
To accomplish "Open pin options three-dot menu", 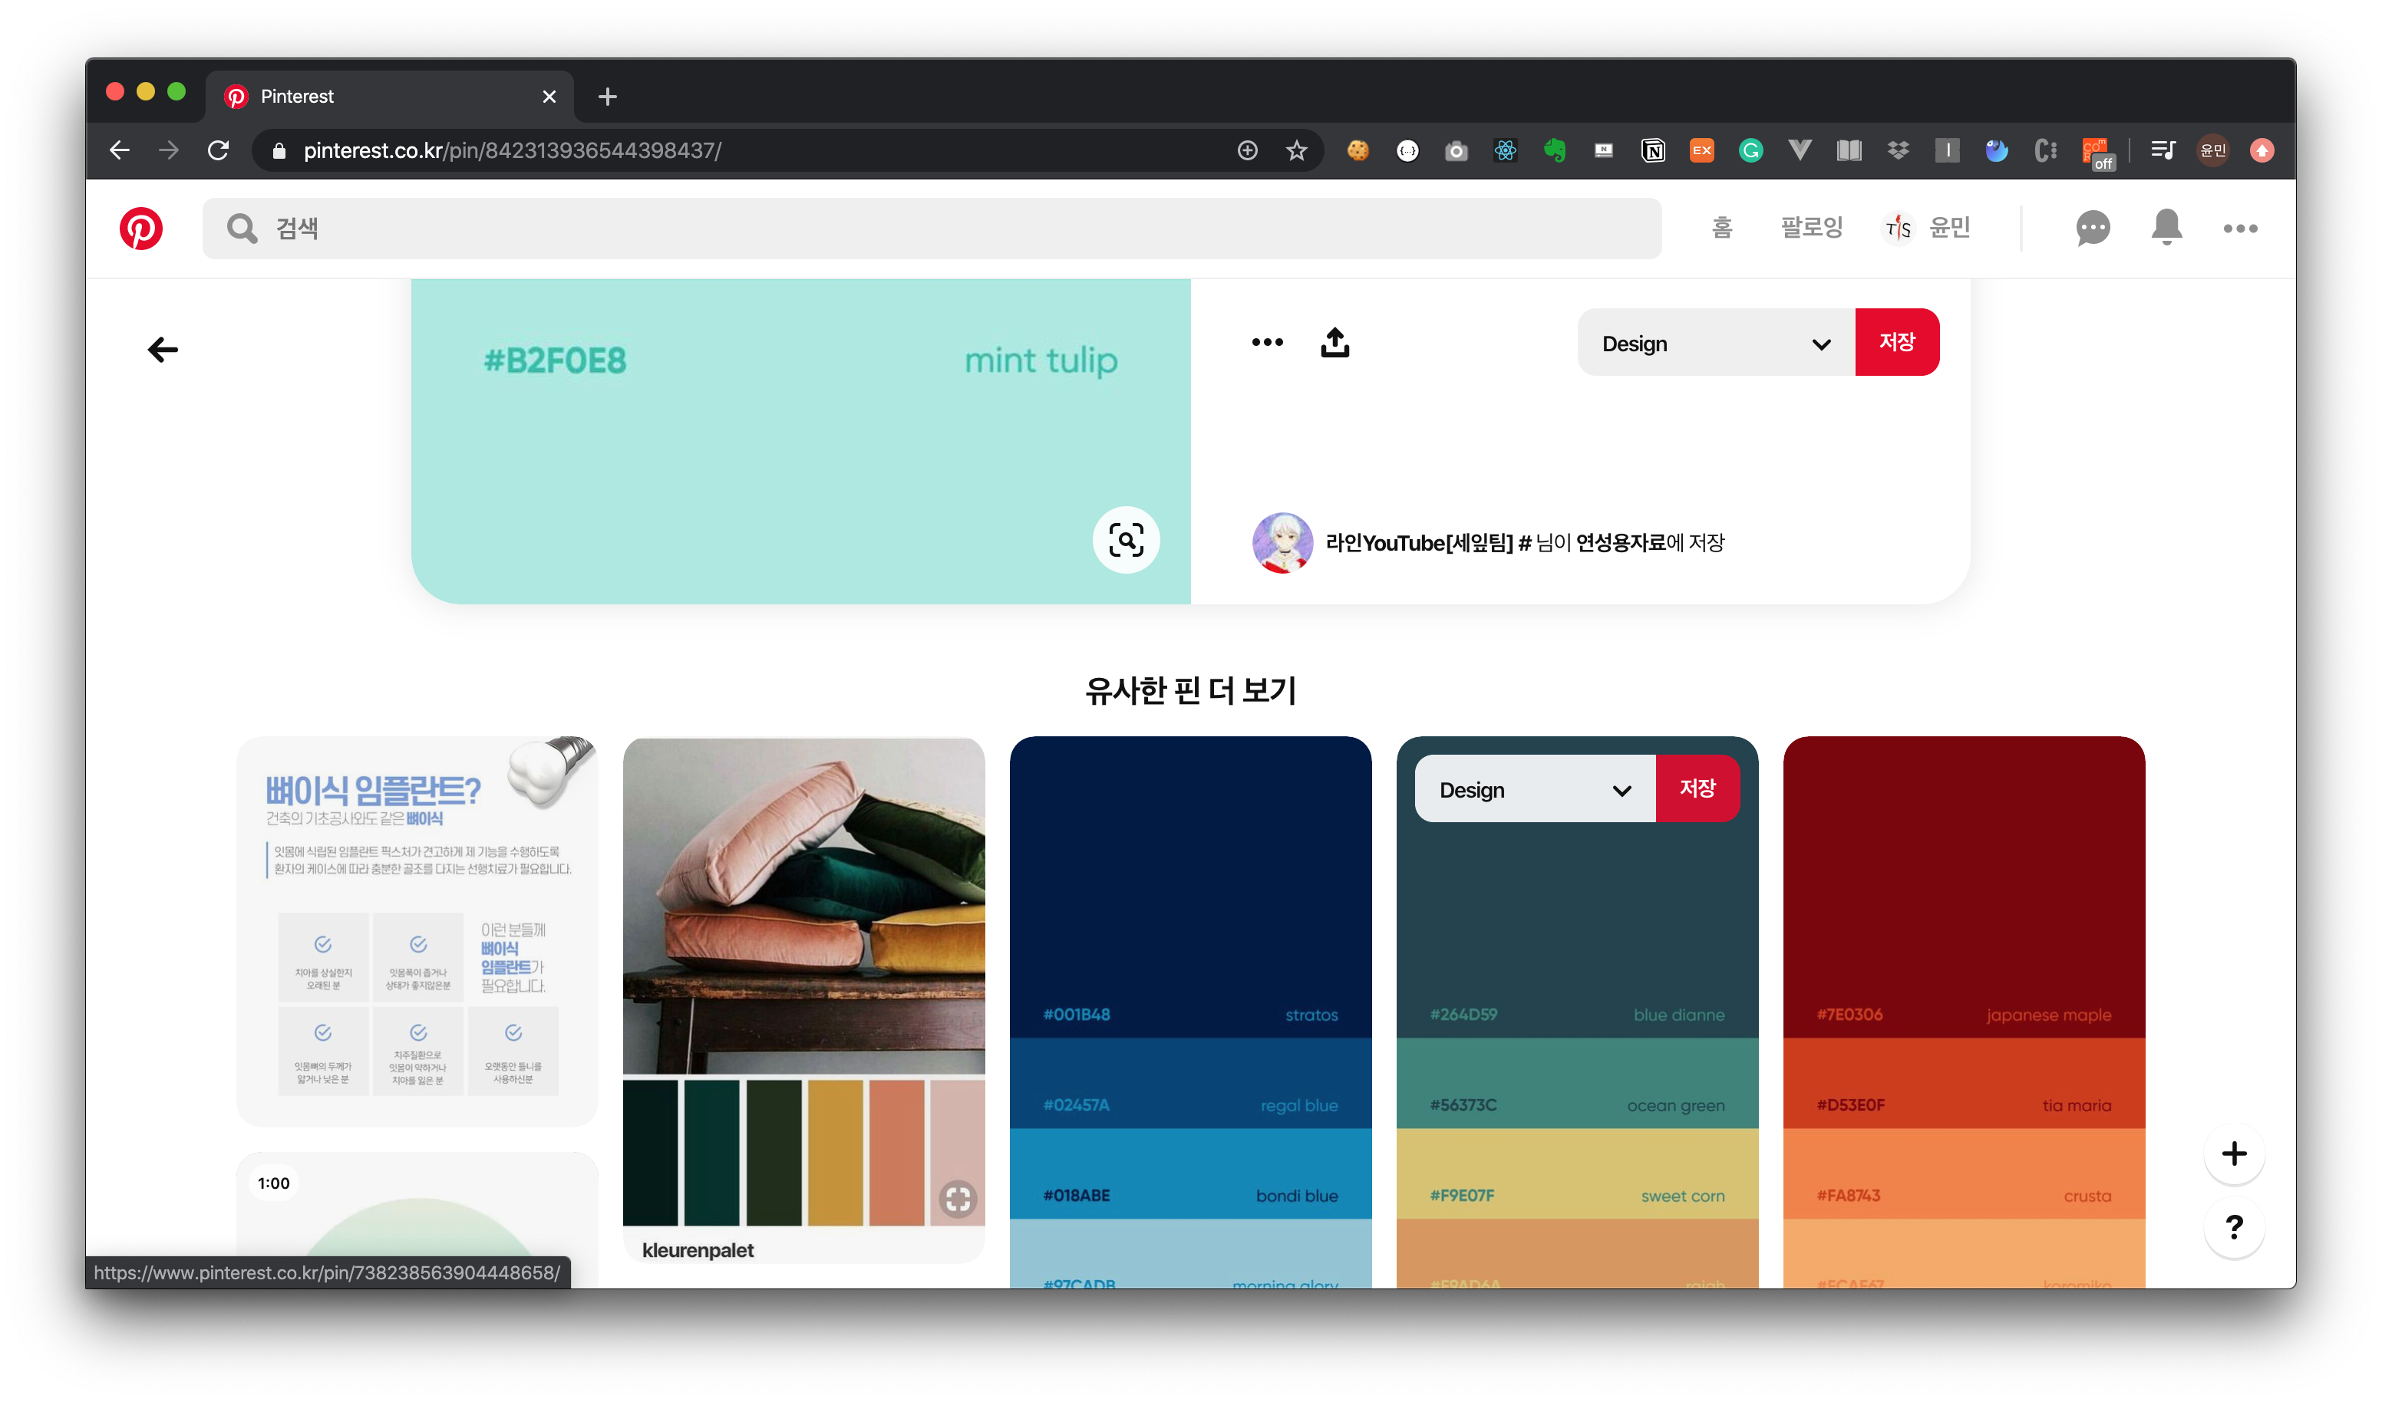I will [x=1267, y=342].
